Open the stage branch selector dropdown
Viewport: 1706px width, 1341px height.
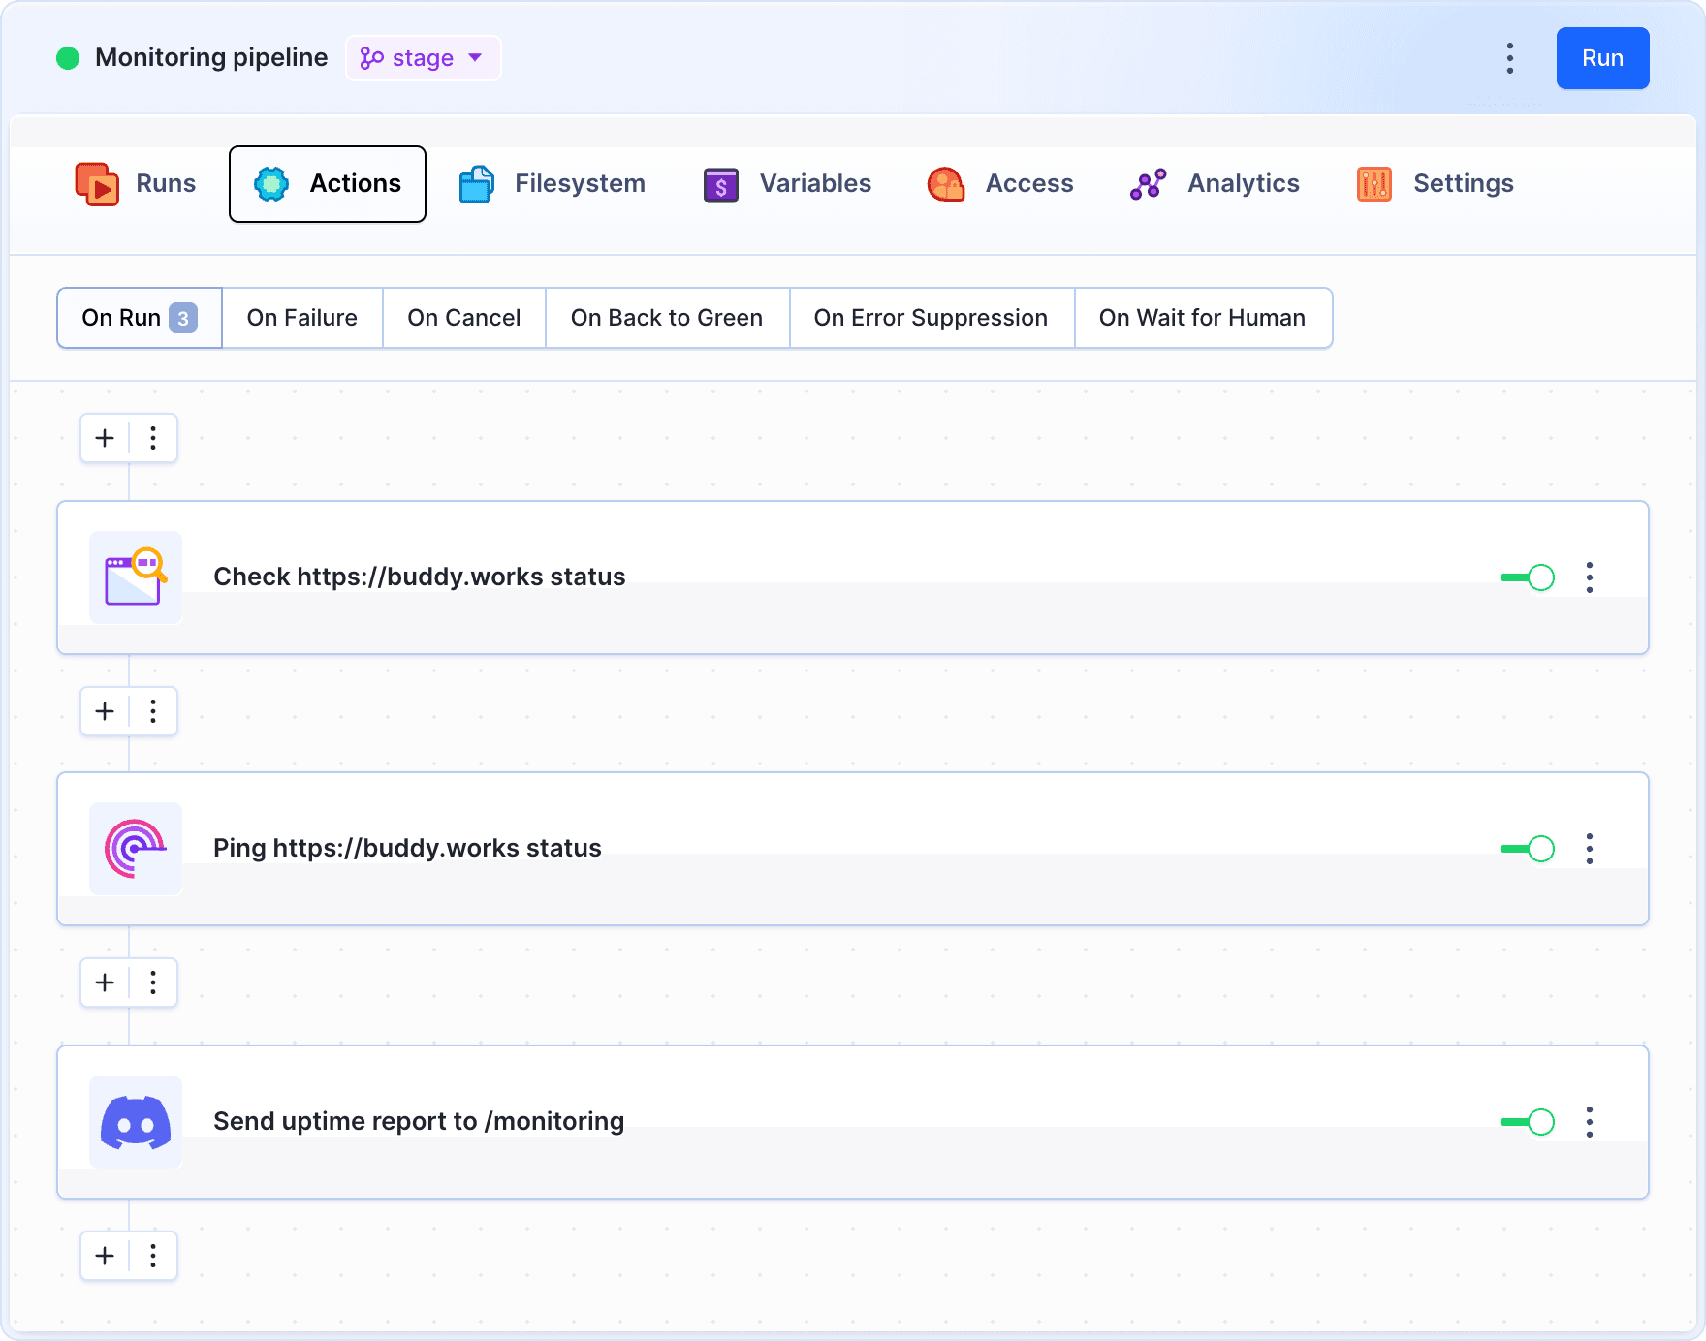pos(423,58)
